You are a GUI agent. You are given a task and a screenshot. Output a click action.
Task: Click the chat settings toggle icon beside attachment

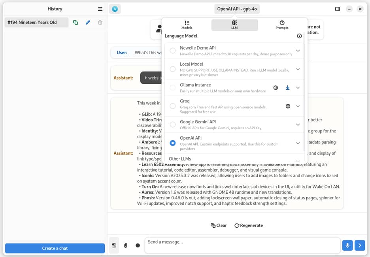(x=114, y=246)
